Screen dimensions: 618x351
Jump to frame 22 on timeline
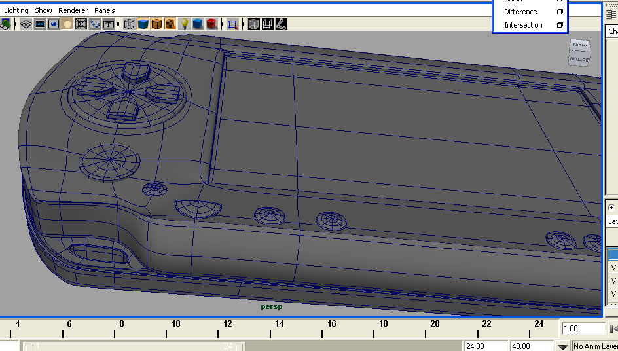(x=487, y=324)
